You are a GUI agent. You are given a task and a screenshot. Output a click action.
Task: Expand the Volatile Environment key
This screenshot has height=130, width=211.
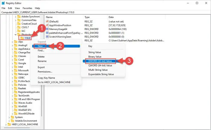tap(9, 121)
